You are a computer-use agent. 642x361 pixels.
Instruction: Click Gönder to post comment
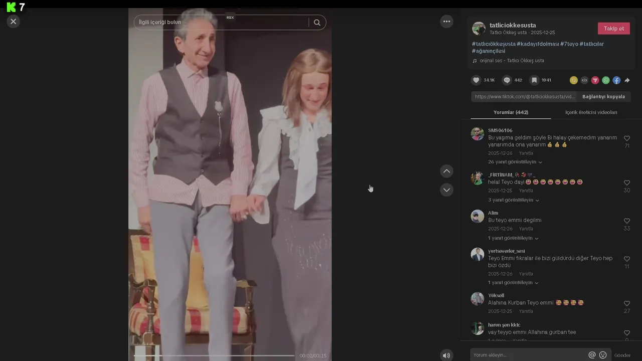coord(622,355)
